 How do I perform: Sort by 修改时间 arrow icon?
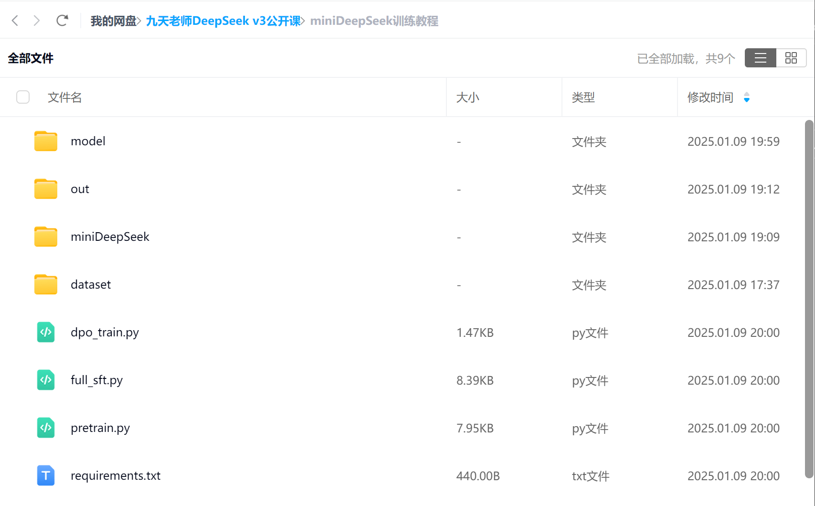[747, 97]
